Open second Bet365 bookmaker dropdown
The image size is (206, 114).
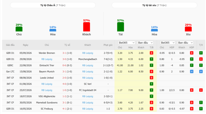pyautogui.click(x=168, y=43)
